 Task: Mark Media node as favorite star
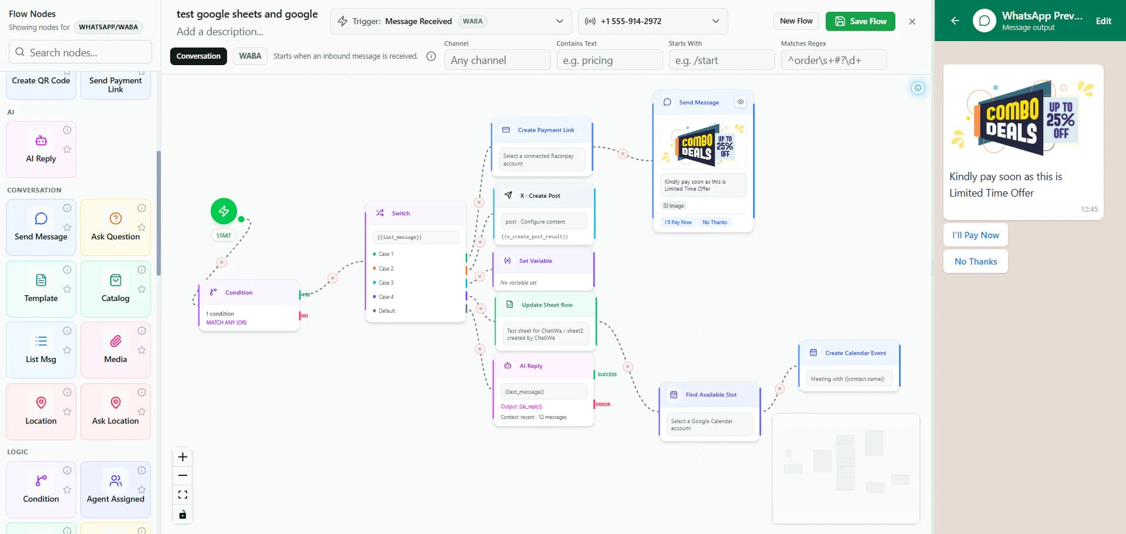click(x=141, y=350)
